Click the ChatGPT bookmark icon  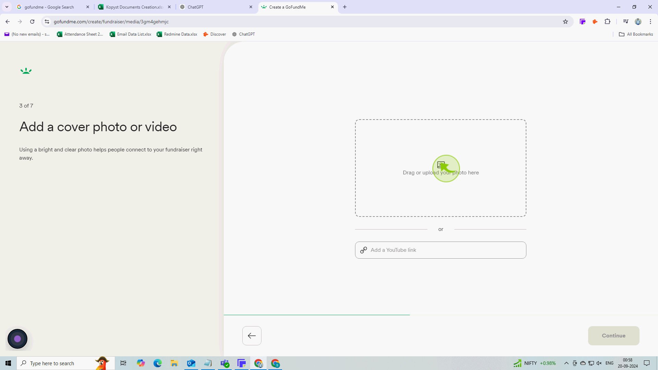pyautogui.click(x=234, y=34)
